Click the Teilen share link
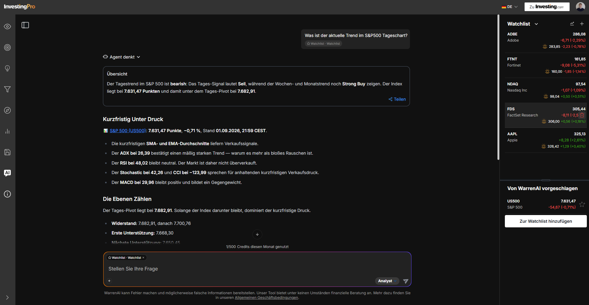Viewport: 589px width, 305px height. coord(397,99)
